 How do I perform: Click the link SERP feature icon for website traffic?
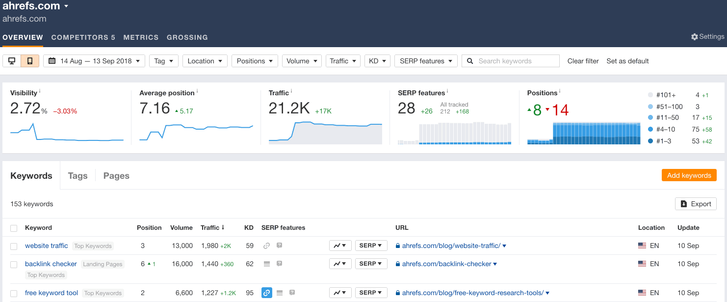click(266, 245)
